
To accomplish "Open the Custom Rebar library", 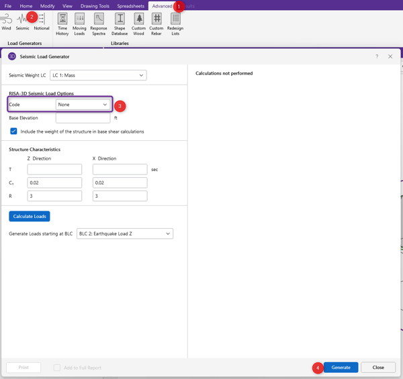I will 156,24.
